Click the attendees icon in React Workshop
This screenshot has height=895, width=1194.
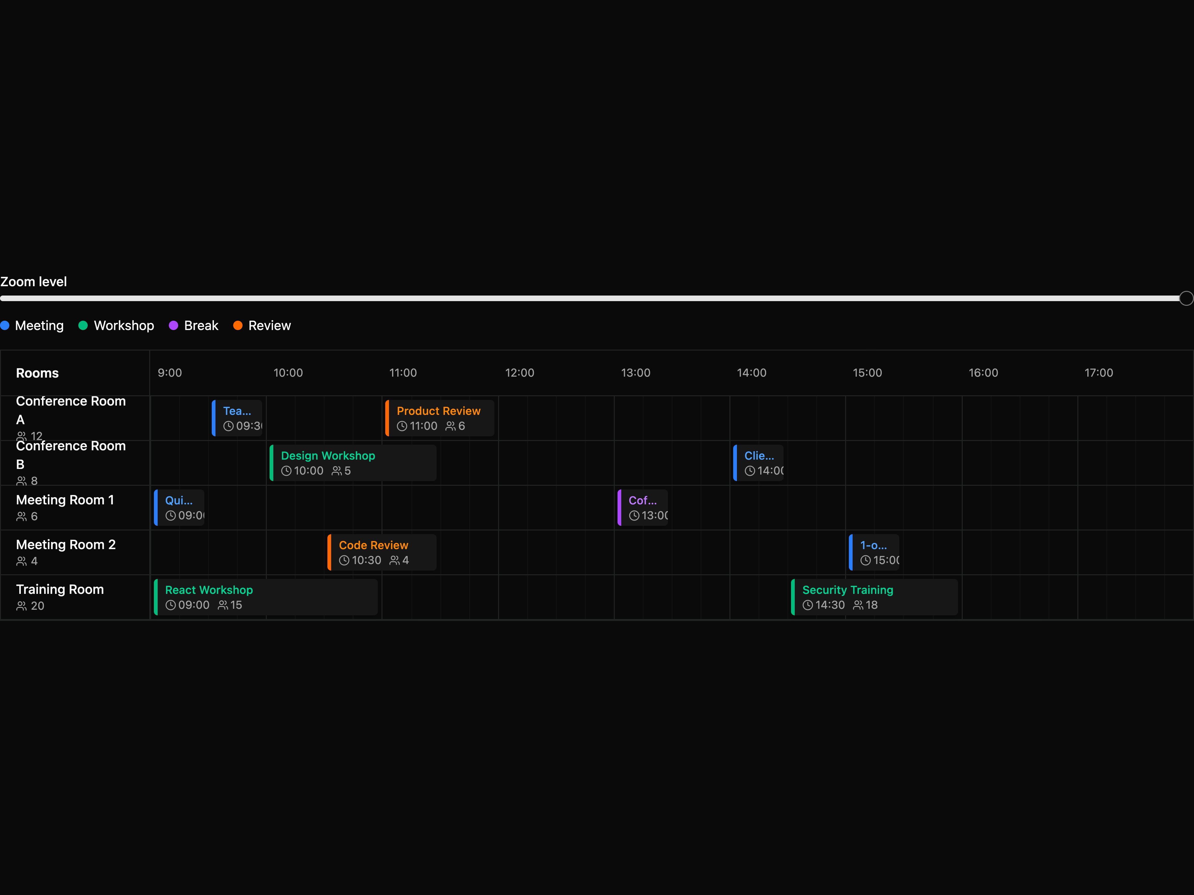pos(223,605)
